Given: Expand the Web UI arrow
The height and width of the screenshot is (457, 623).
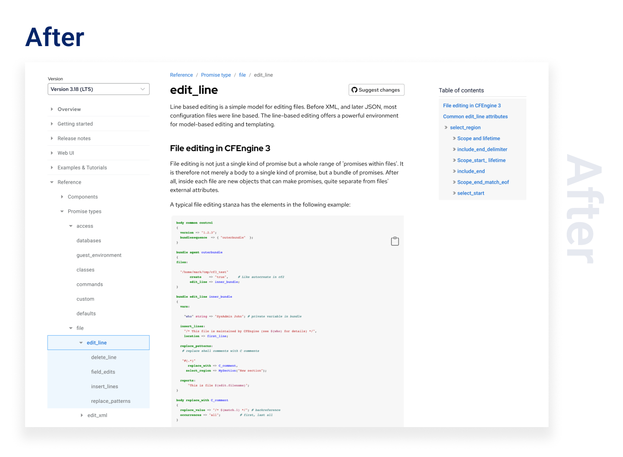Looking at the screenshot, I should coord(52,153).
